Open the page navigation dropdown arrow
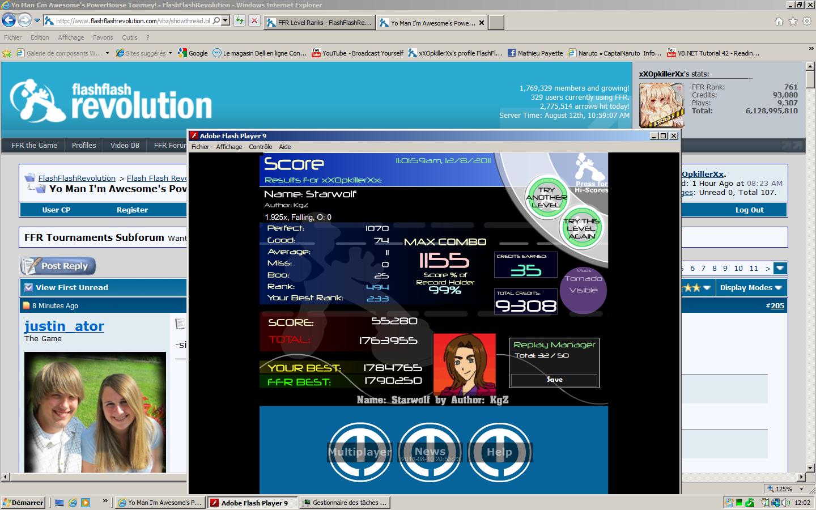816x510 pixels. click(x=780, y=269)
